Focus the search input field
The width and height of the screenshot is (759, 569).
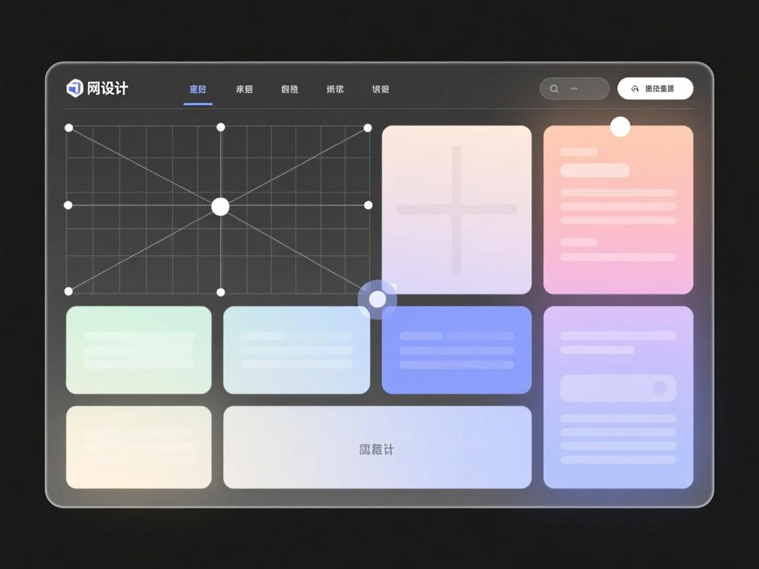[x=581, y=89]
